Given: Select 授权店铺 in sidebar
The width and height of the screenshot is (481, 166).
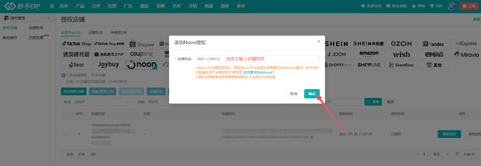Looking at the screenshot, I should click(10, 28).
